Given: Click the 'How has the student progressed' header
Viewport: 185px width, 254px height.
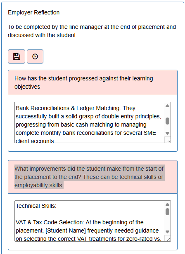Looking at the screenshot, I should pyautogui.click(x=84, y=82).
